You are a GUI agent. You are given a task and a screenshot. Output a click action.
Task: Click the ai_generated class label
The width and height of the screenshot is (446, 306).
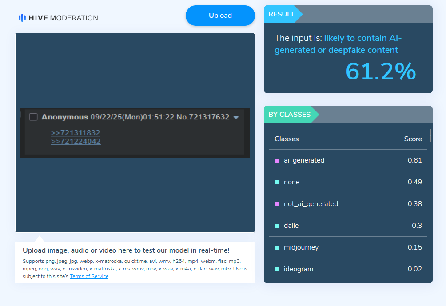coord(304,160)
